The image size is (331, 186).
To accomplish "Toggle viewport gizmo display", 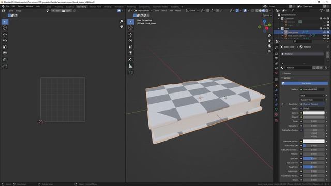I will click(x=237, y=11).
